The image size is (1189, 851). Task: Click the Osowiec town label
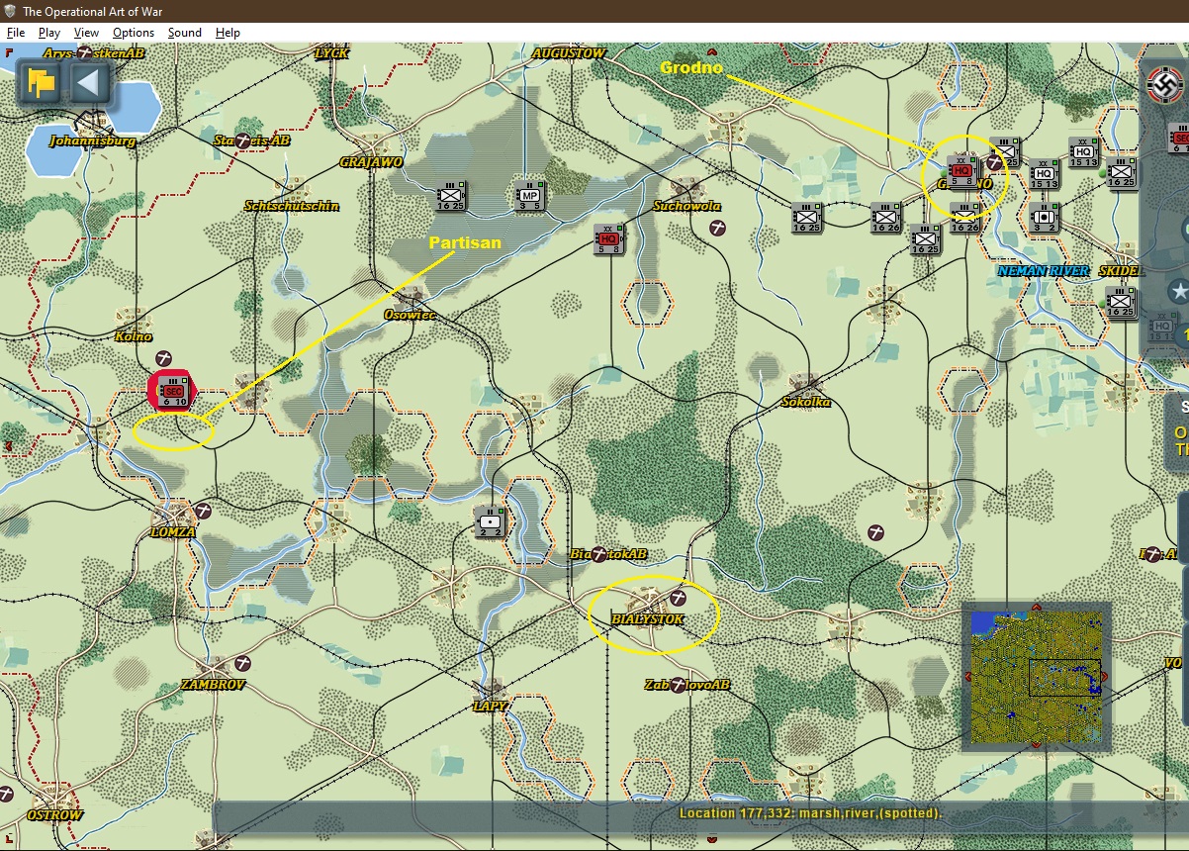click(x=411, y=315)
